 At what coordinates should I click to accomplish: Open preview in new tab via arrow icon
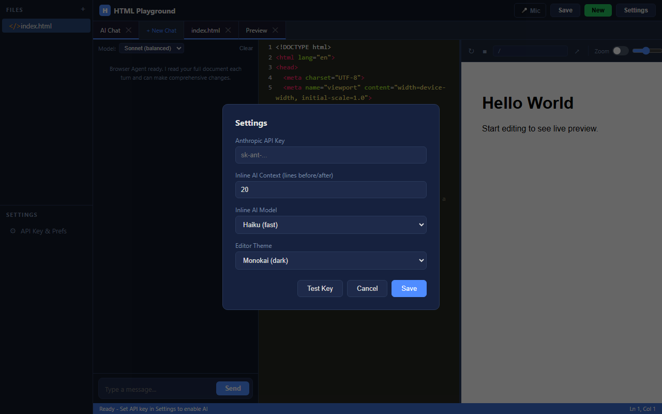[x=577, y=51]
